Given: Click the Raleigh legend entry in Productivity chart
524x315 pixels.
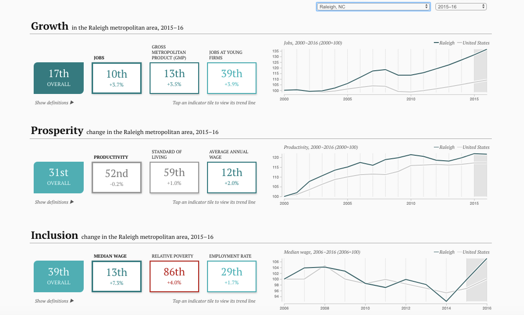Looking at the screenshot, I should pos(444,147).
